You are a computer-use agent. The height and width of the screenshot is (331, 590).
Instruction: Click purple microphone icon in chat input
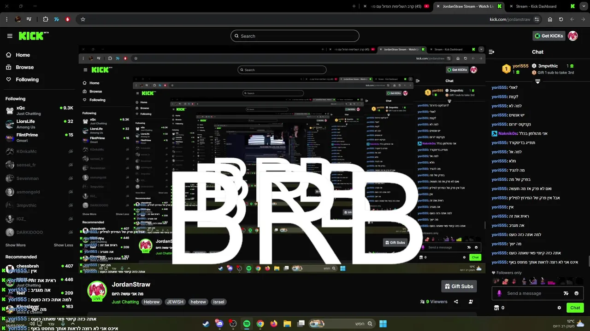click(499, 293)
